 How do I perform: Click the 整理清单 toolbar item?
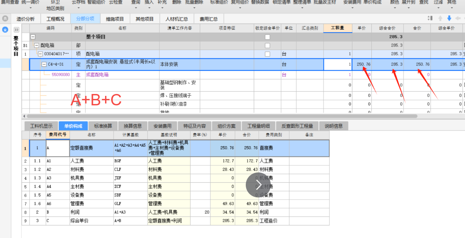pyautogui.click(x=302, y=2)
